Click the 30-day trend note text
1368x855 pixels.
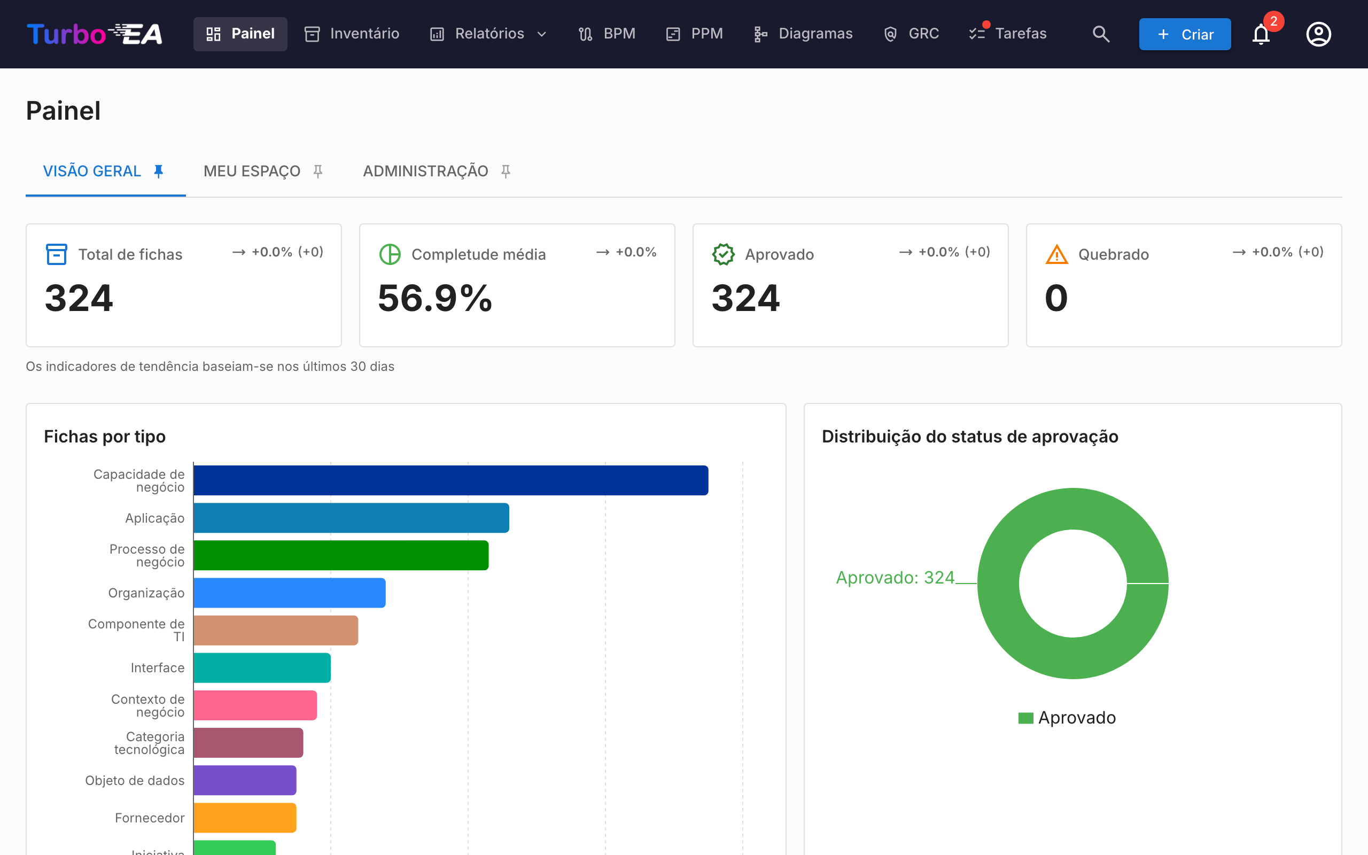[209, 367]
